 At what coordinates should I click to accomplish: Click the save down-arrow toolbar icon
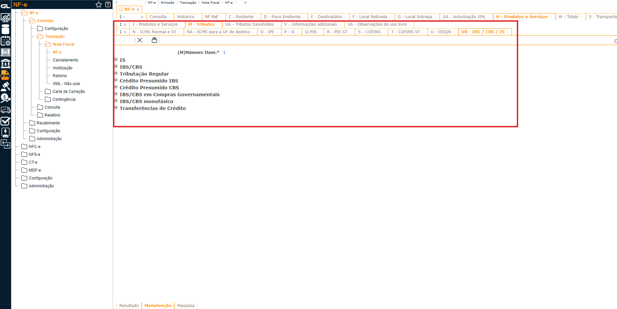click(124, 40)
